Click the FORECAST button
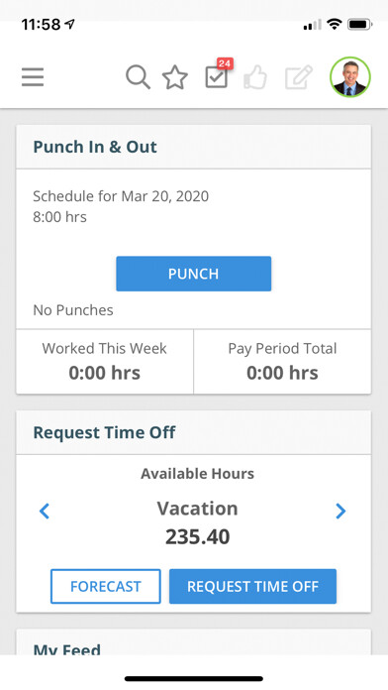This screenshot has width=388, height=690. coord(106,586)
